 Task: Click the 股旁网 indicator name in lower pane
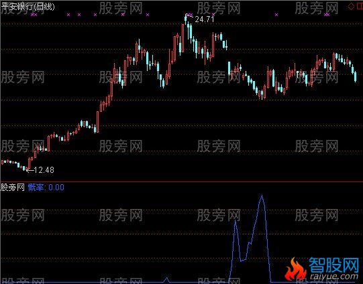(13, 187)
